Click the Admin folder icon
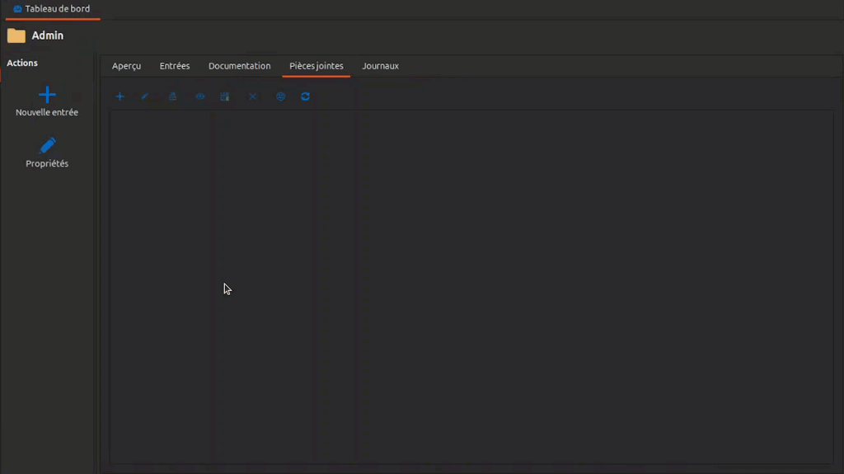This screenshot has width=844, height=474. tap(16, 35)
